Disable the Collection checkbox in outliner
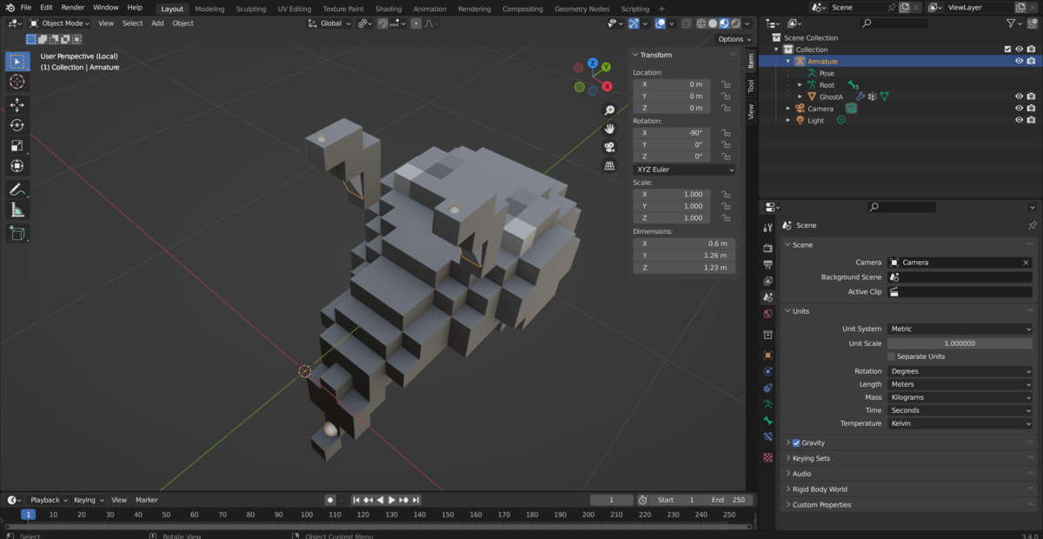This screenshot has height=539, width=1043. coord(1007,49)
